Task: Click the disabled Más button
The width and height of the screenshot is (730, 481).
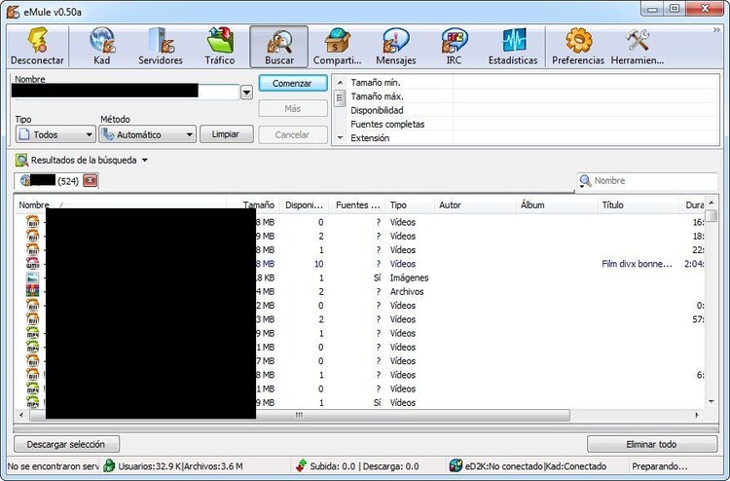Action: [293, 108]
